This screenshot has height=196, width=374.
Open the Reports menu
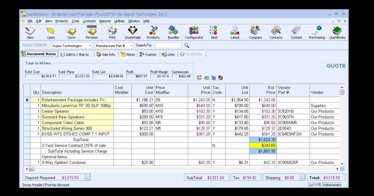[x=105, y=21]
